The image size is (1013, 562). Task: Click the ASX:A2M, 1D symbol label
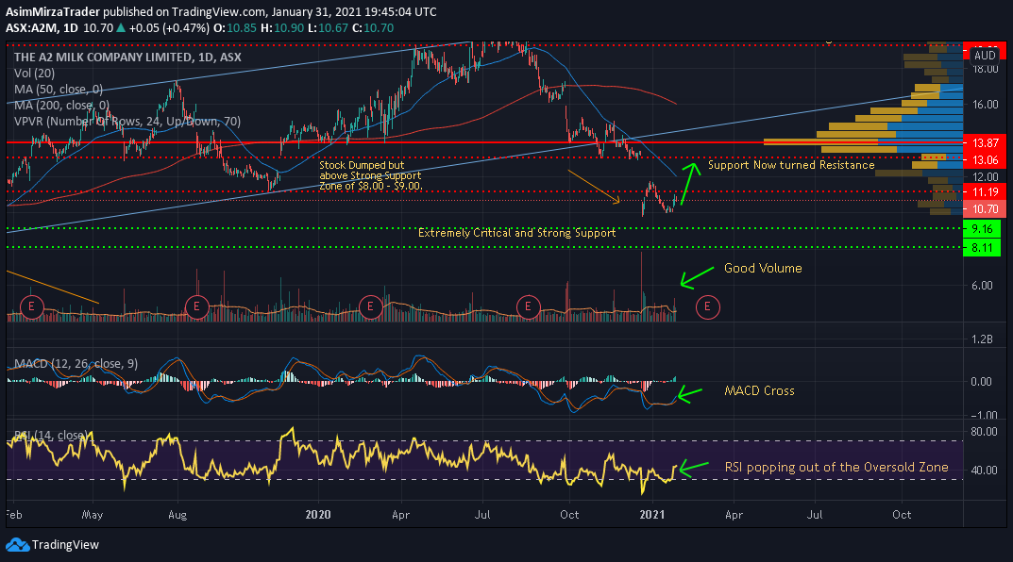point(42,27)
